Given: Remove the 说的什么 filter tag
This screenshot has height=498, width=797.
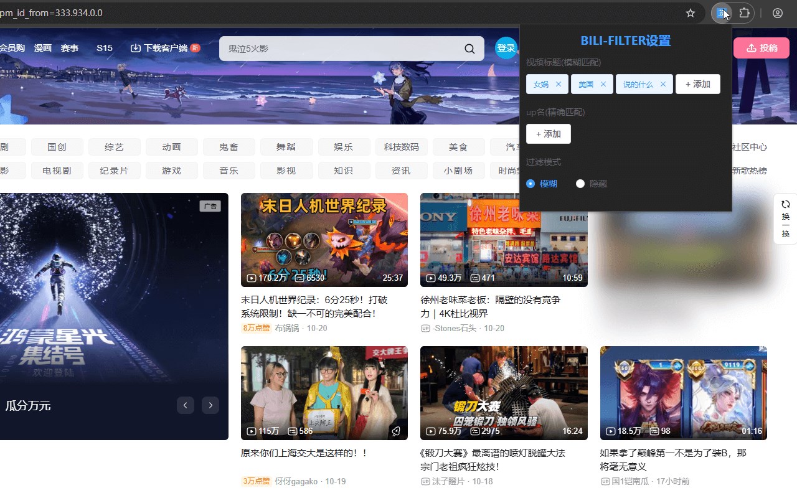Looking at the screenshot, I should pos(663,84).
